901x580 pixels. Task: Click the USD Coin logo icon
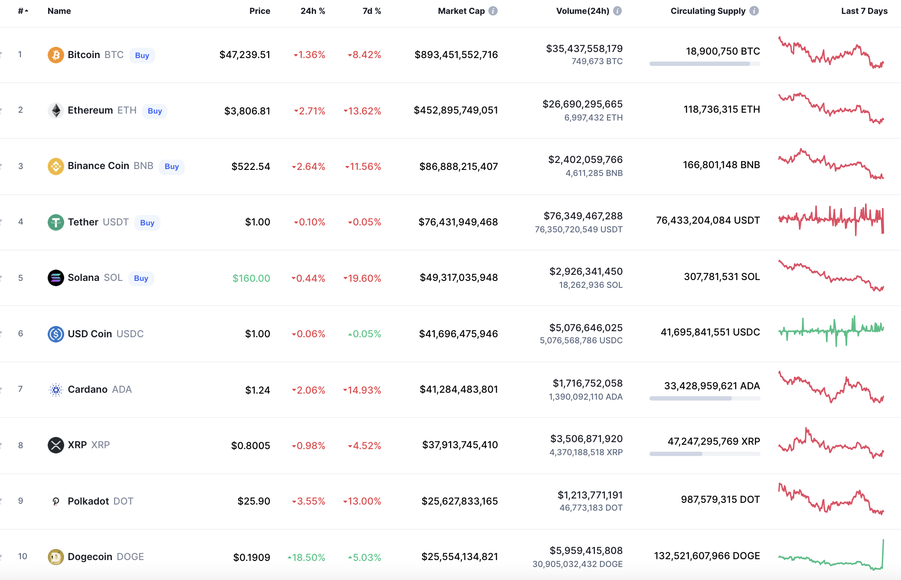55,334
